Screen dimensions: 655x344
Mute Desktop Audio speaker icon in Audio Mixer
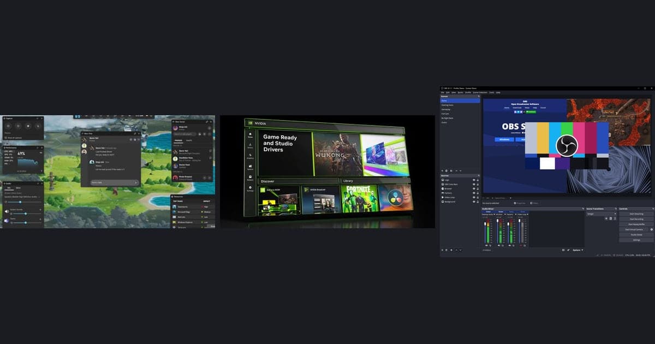486,245
